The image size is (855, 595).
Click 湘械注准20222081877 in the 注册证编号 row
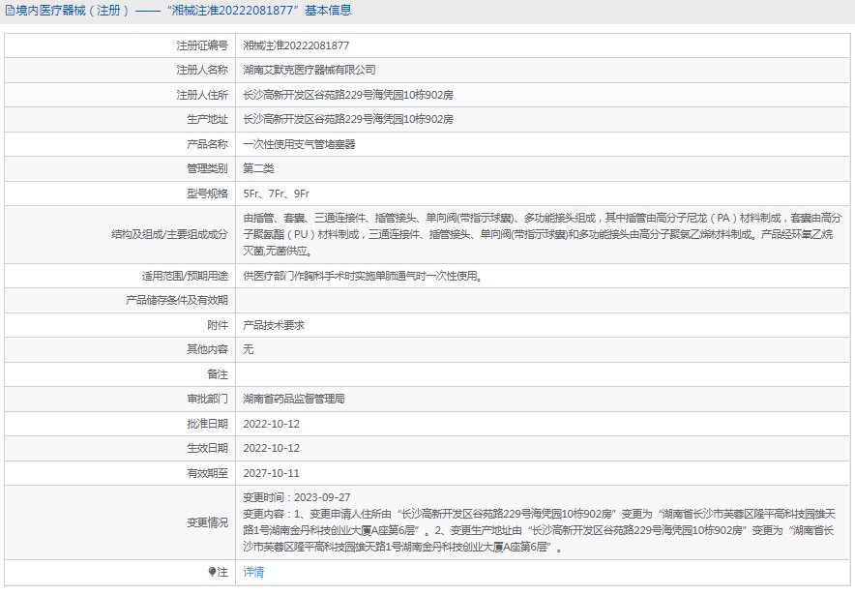coord(296,45)
